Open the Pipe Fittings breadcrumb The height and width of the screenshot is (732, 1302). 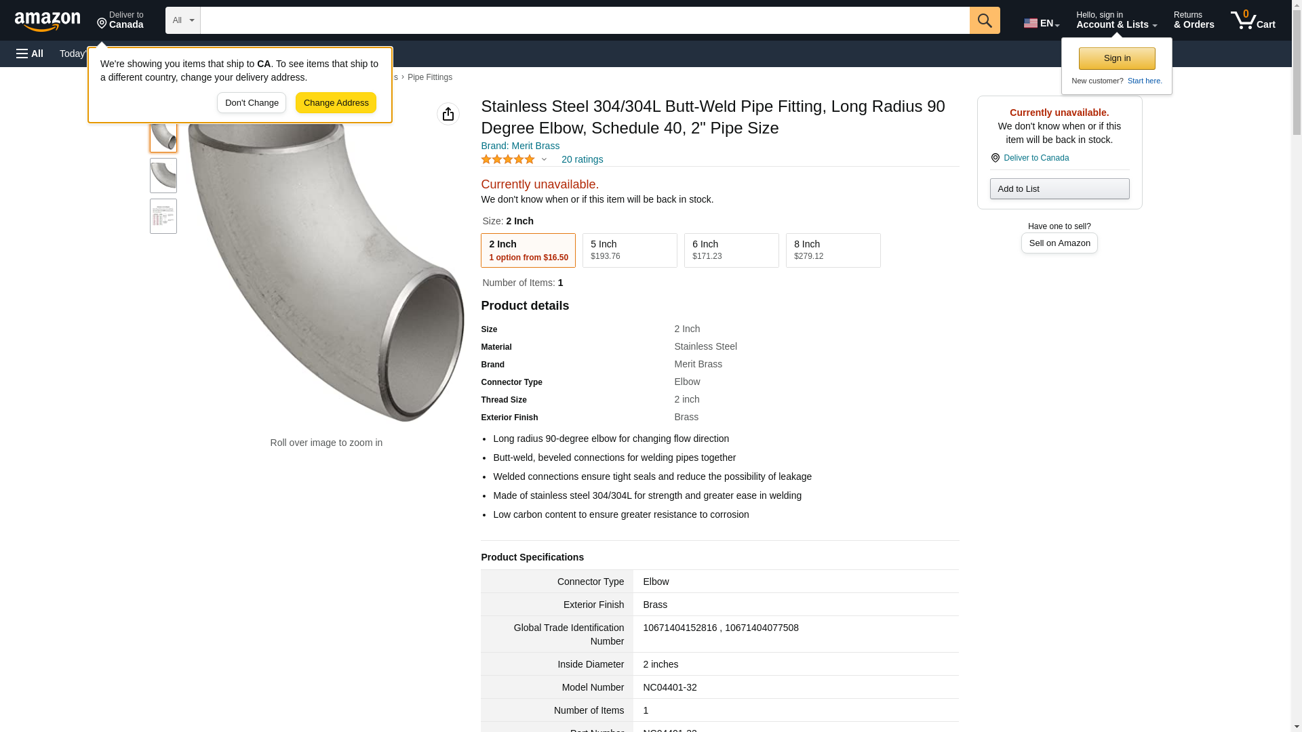[430, 77]
